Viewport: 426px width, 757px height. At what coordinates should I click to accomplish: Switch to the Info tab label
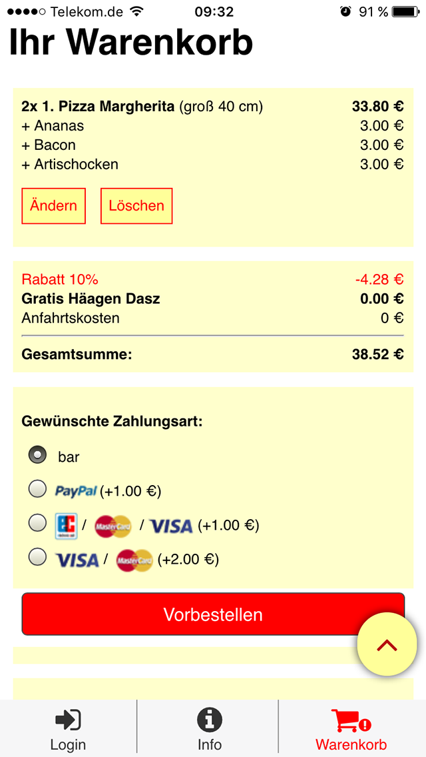click(210, 744)
